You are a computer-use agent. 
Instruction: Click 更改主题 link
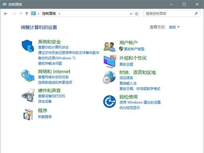click(x=126, y=64)
